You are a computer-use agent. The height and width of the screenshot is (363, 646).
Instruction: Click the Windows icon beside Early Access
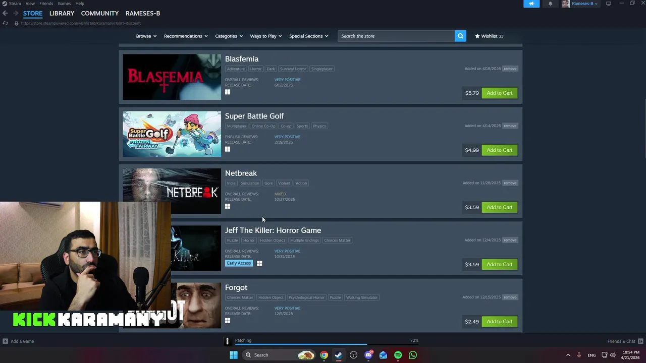pyautogui.click(x=259, y=263)
